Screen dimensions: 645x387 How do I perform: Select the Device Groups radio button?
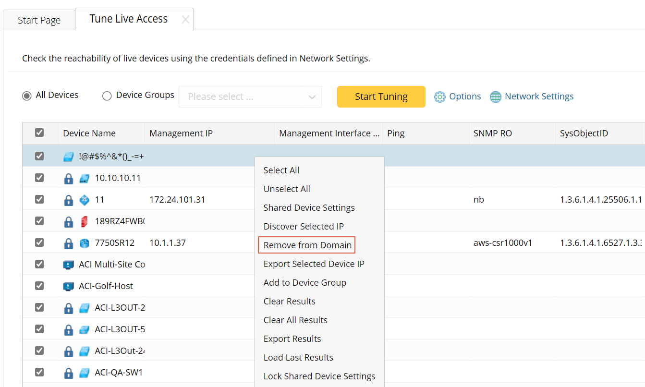pyautogui.click(x=107, y=96)
